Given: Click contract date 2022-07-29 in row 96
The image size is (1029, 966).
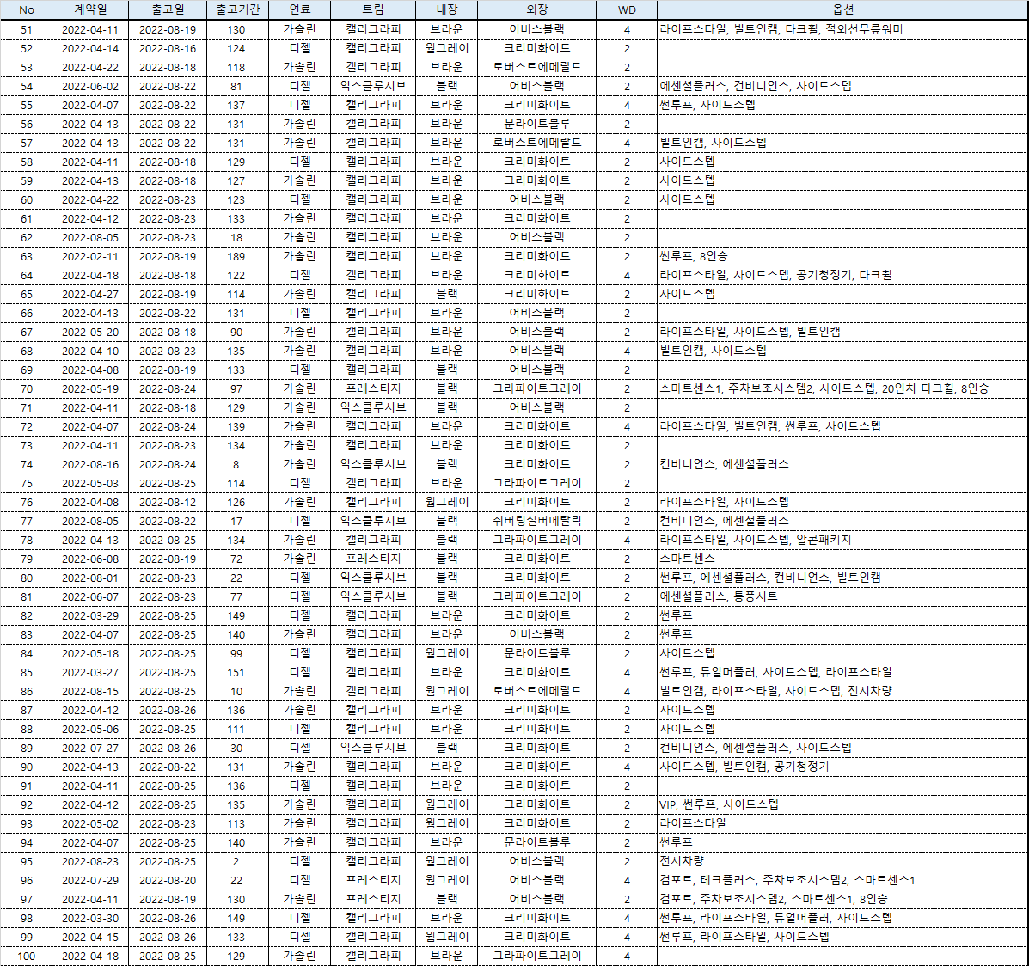Looking at the screenshot, I should click(90, 881).
